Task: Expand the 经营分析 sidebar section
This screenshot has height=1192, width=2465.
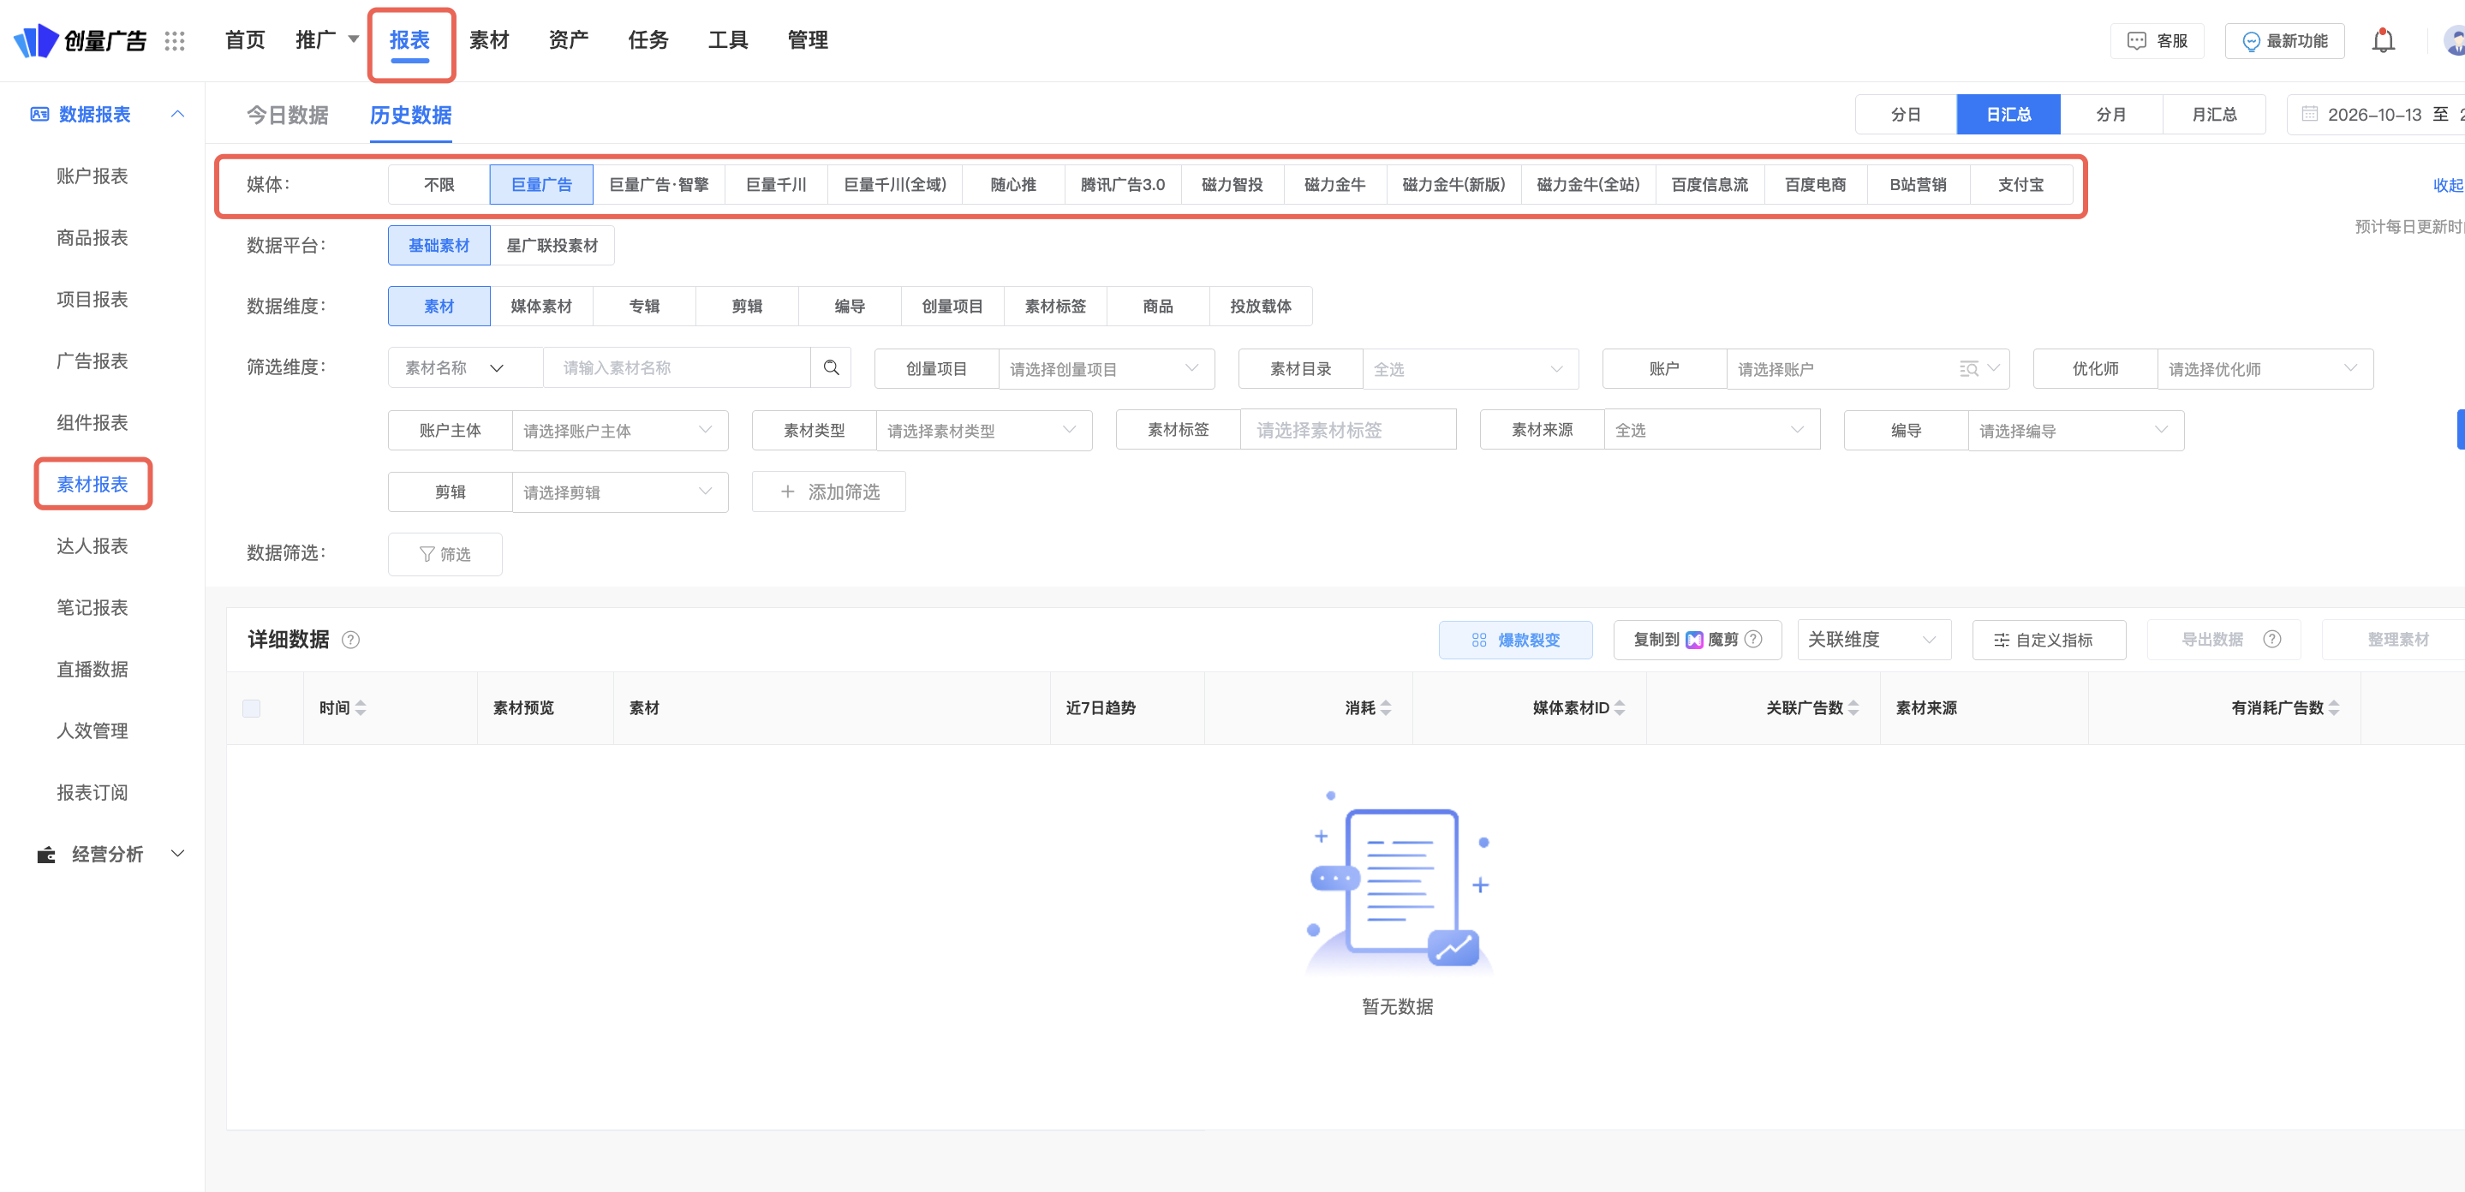Action: [x=177, y=854]
